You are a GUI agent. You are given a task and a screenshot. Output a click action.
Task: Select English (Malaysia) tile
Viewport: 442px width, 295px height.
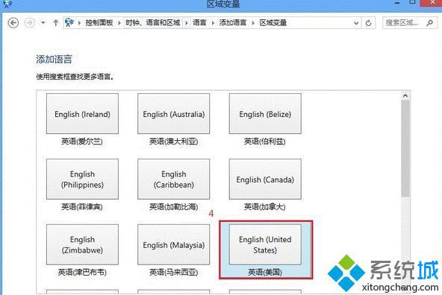coord(174,244)
